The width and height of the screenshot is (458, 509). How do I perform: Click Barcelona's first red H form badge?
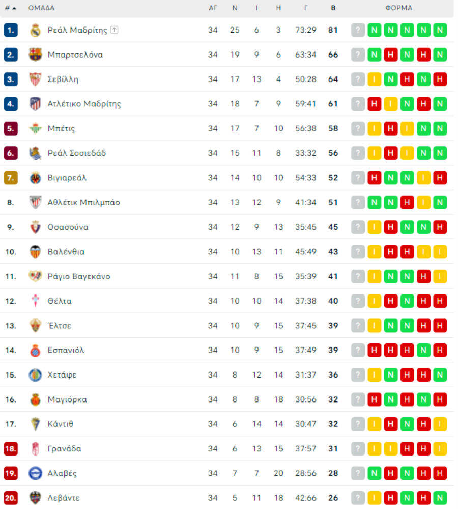(391, 55)
